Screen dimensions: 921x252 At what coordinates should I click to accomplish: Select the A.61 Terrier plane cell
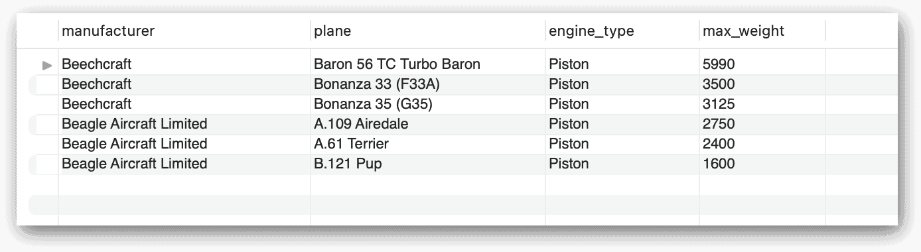pos(428,144)
